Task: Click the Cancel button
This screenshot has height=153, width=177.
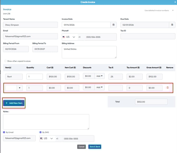Action: (x=82, y=147)
